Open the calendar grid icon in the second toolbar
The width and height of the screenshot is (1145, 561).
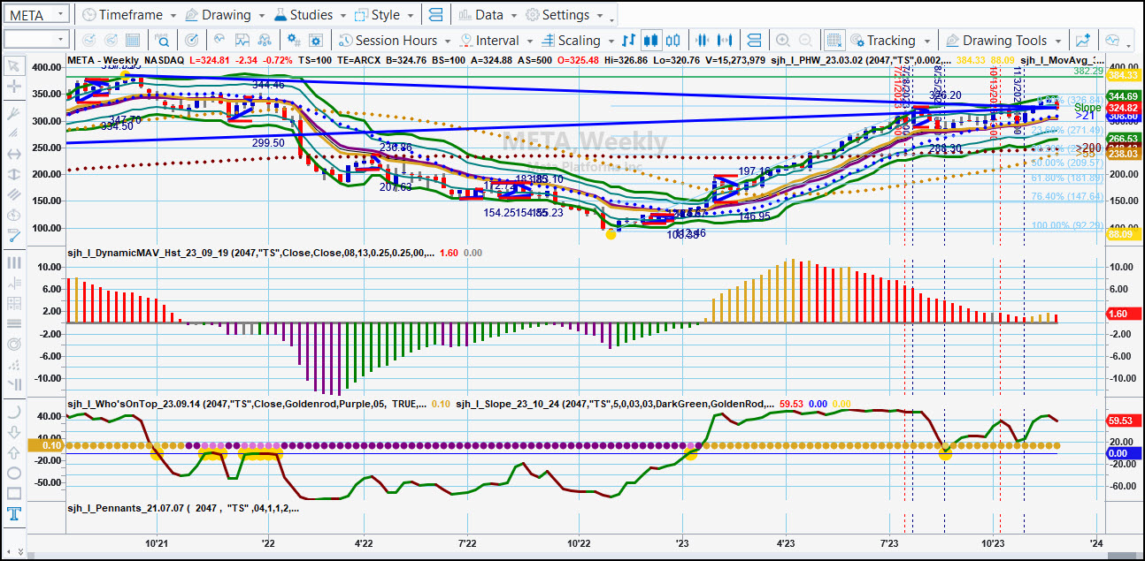click(133, 41)
